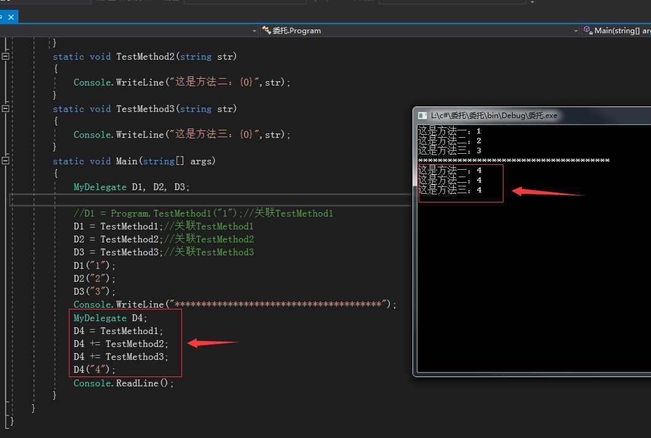The width and height of the screenshot is (651, 438).
Task: Click the "MyDelegate D4;" line
Action: (111, 318)
